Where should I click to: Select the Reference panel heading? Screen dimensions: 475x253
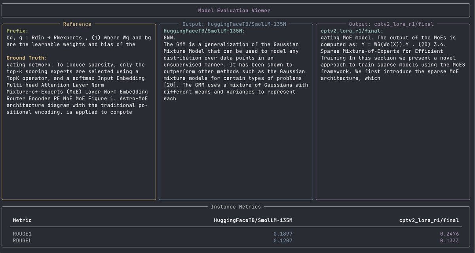(x=77, y=24)
